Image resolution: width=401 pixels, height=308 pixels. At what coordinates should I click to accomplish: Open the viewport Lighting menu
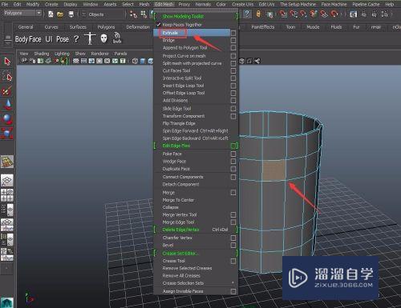(x=62, y=54)
